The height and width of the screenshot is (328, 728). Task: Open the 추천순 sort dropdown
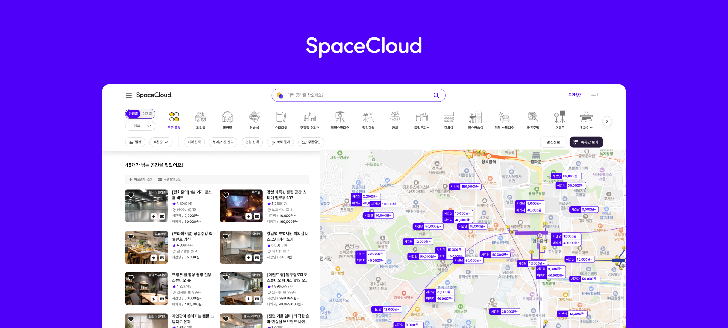161,142
